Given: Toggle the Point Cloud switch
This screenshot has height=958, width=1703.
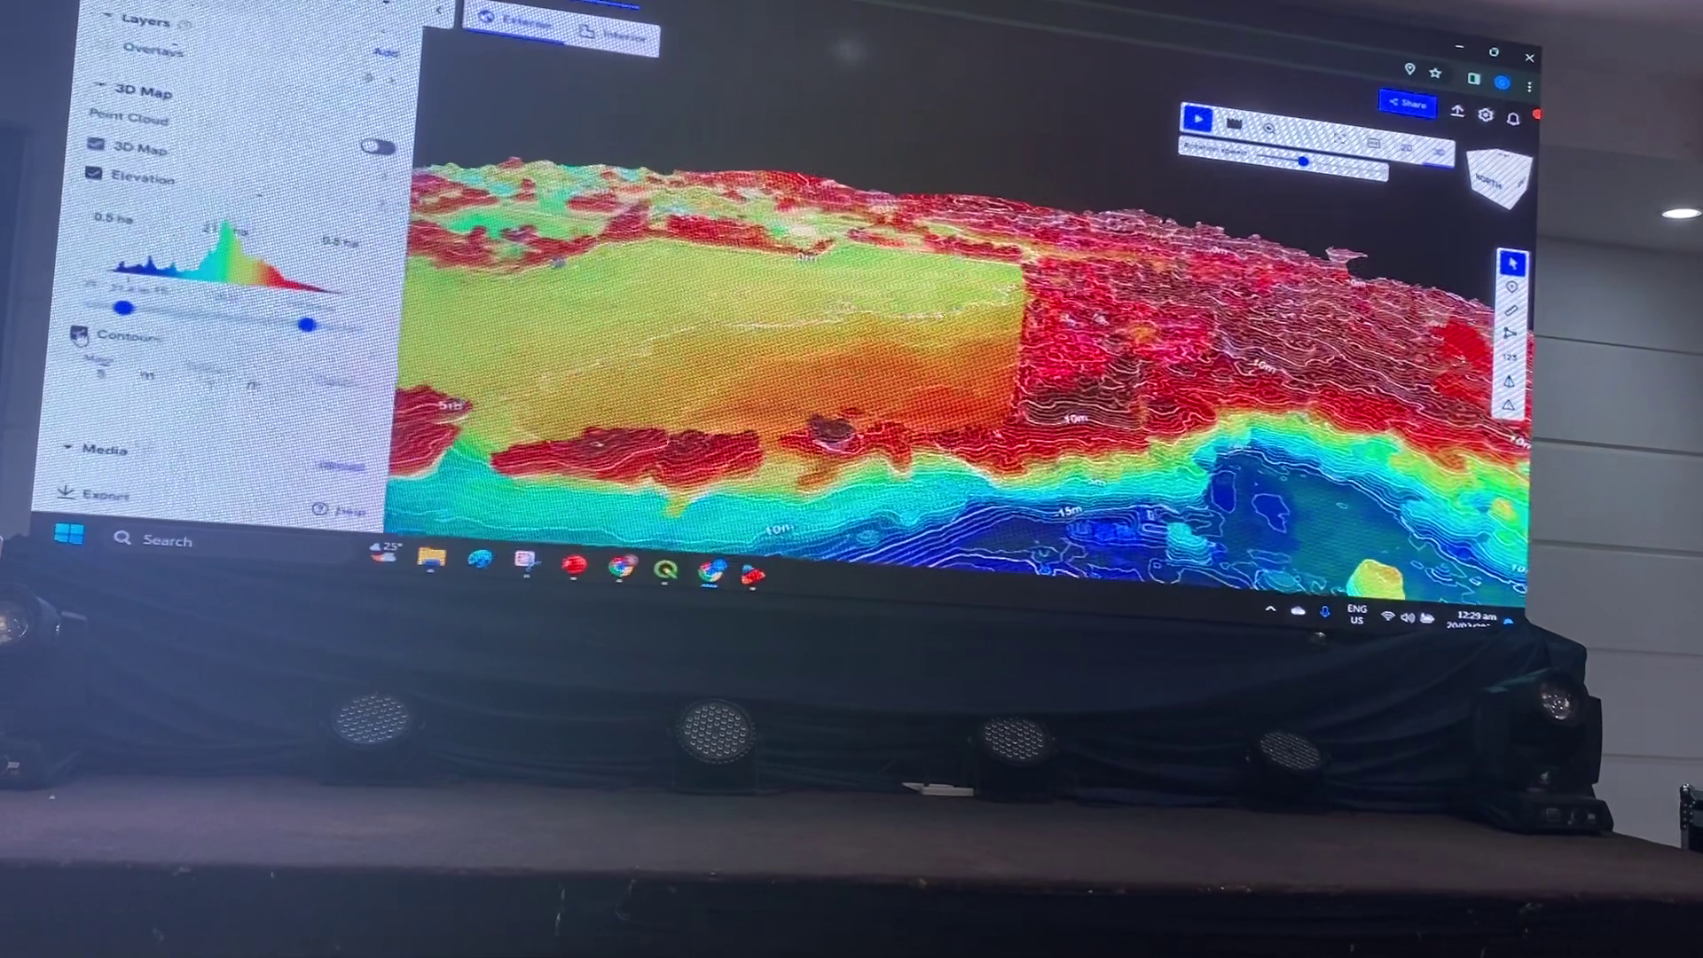Looking at the screenshot, I should click(378, 146).
